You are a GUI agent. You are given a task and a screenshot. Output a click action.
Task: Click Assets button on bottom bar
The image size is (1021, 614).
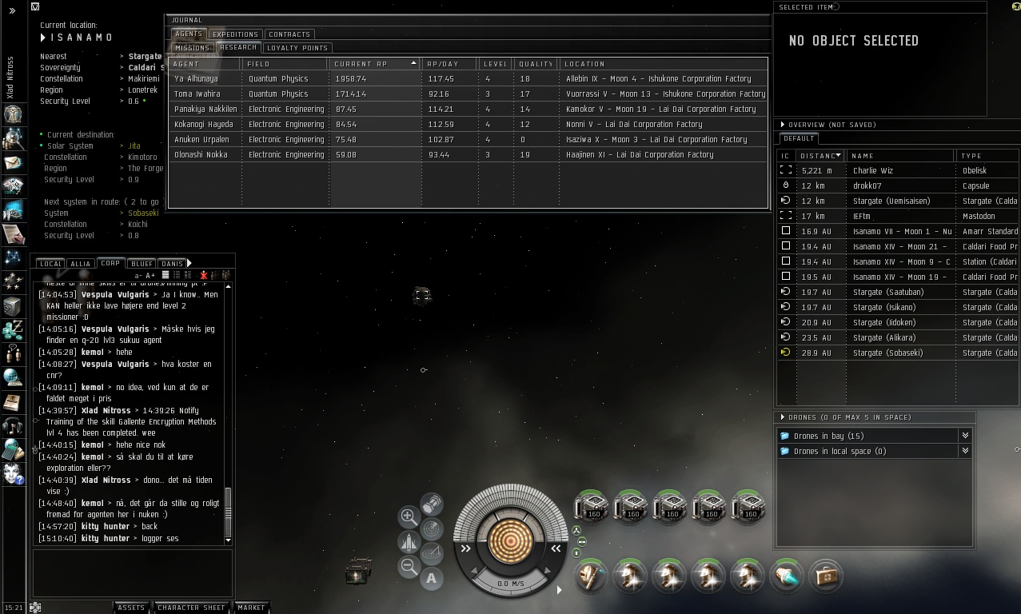click(131, 608)
